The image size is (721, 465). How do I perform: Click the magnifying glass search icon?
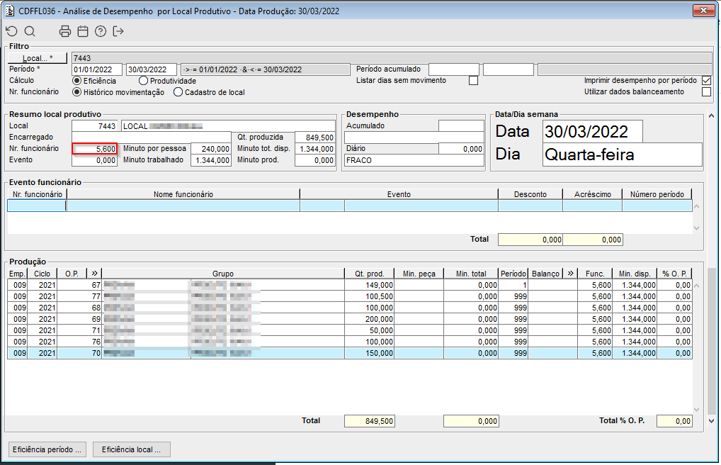coord(30,31)
